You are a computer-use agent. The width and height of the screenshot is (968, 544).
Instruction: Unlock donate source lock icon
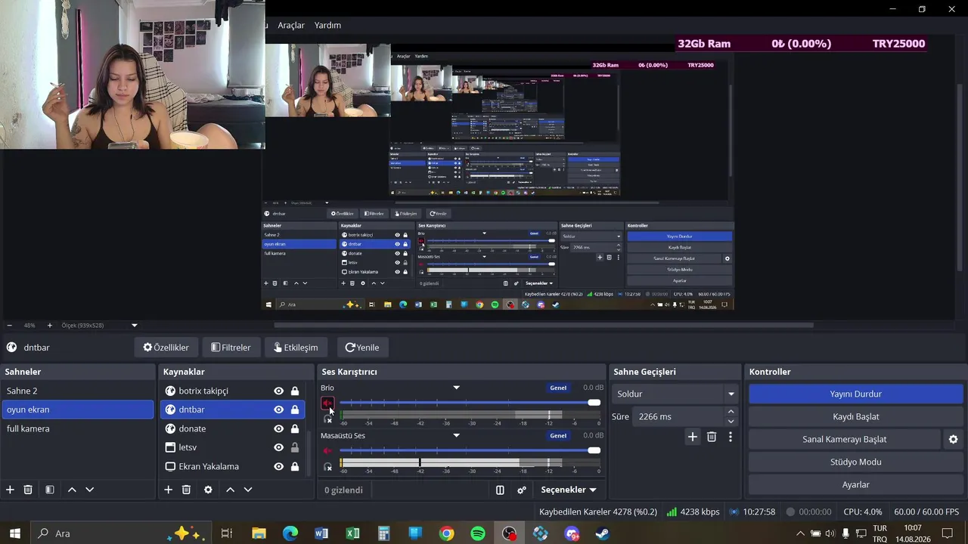tap(295, 428)
